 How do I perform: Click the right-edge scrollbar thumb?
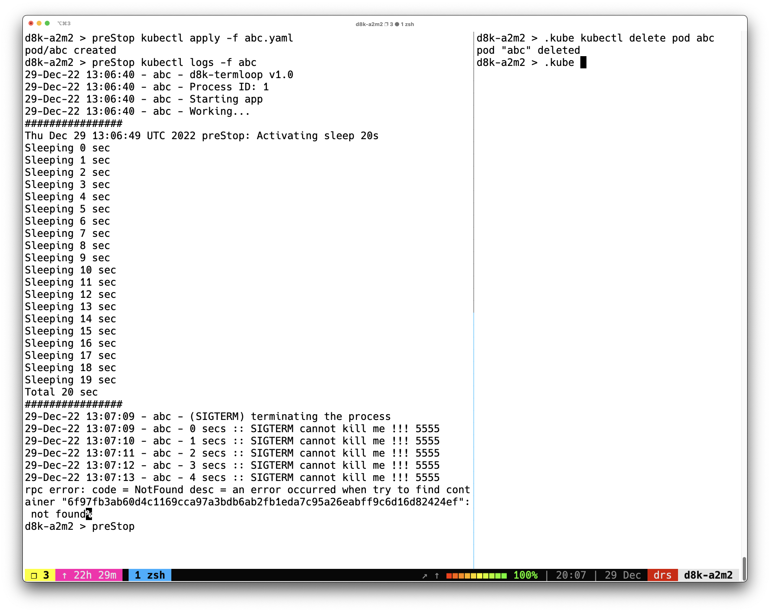[x=744, y=569]
